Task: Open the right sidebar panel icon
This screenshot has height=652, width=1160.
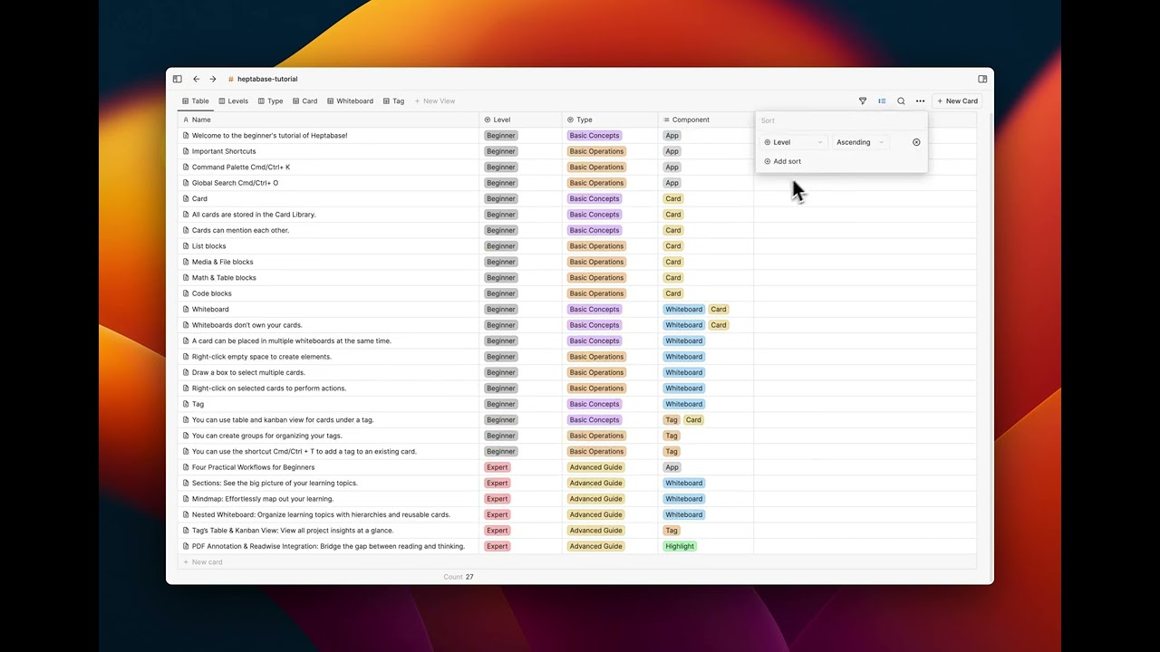Action: pos(982,79)
